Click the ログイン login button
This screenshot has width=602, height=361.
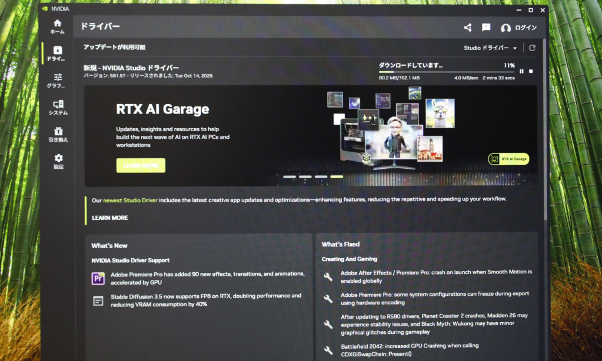pyautogui.click(x=518, y=28)
